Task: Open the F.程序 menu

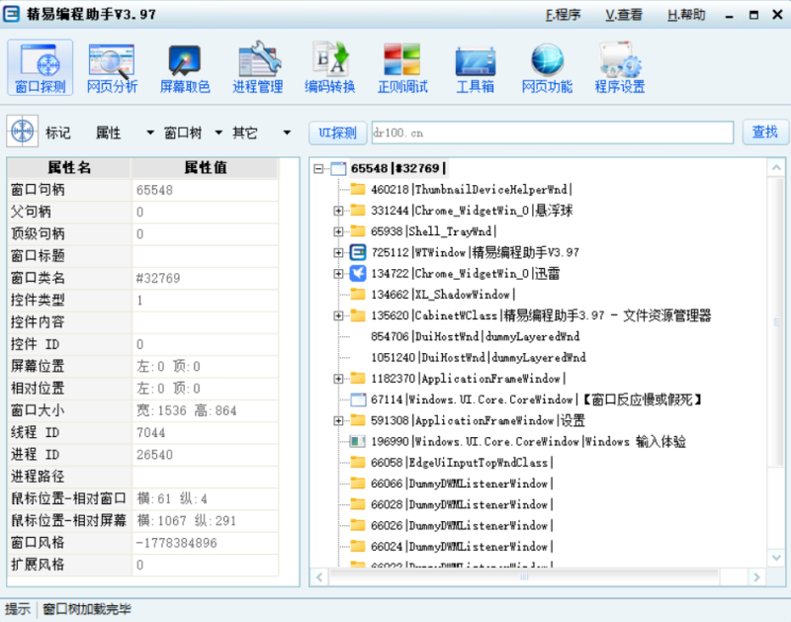Action: (x=563, y=15)
